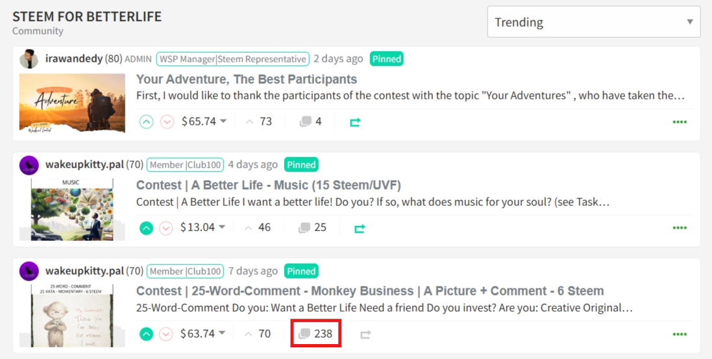Open 'Contest | A Better Life - Music' title
Screen dimensions: 712x359
pyautogui.click(x=268, y=185)
